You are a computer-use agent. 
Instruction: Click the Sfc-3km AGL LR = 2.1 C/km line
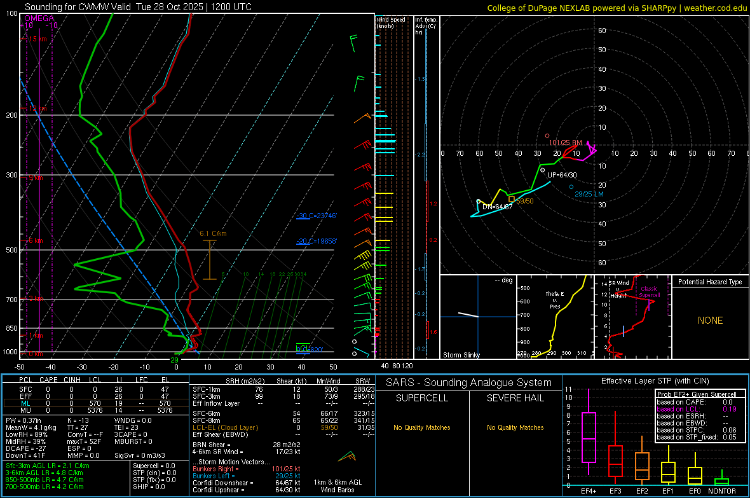[48, 466]
